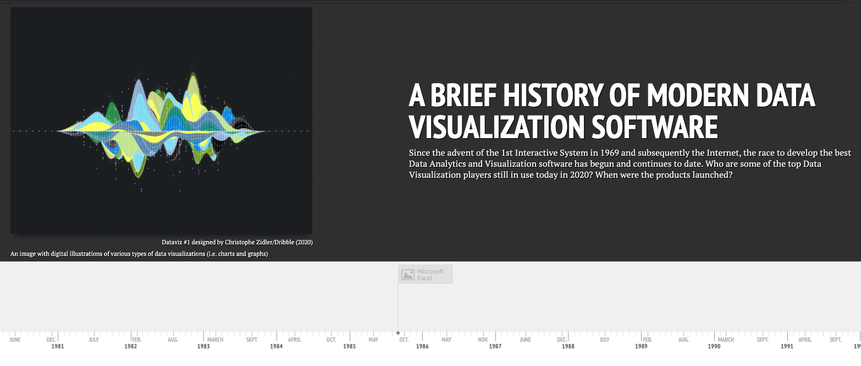
Task: Click the image caption text below the photo
Action: click(x=139, y=254)
